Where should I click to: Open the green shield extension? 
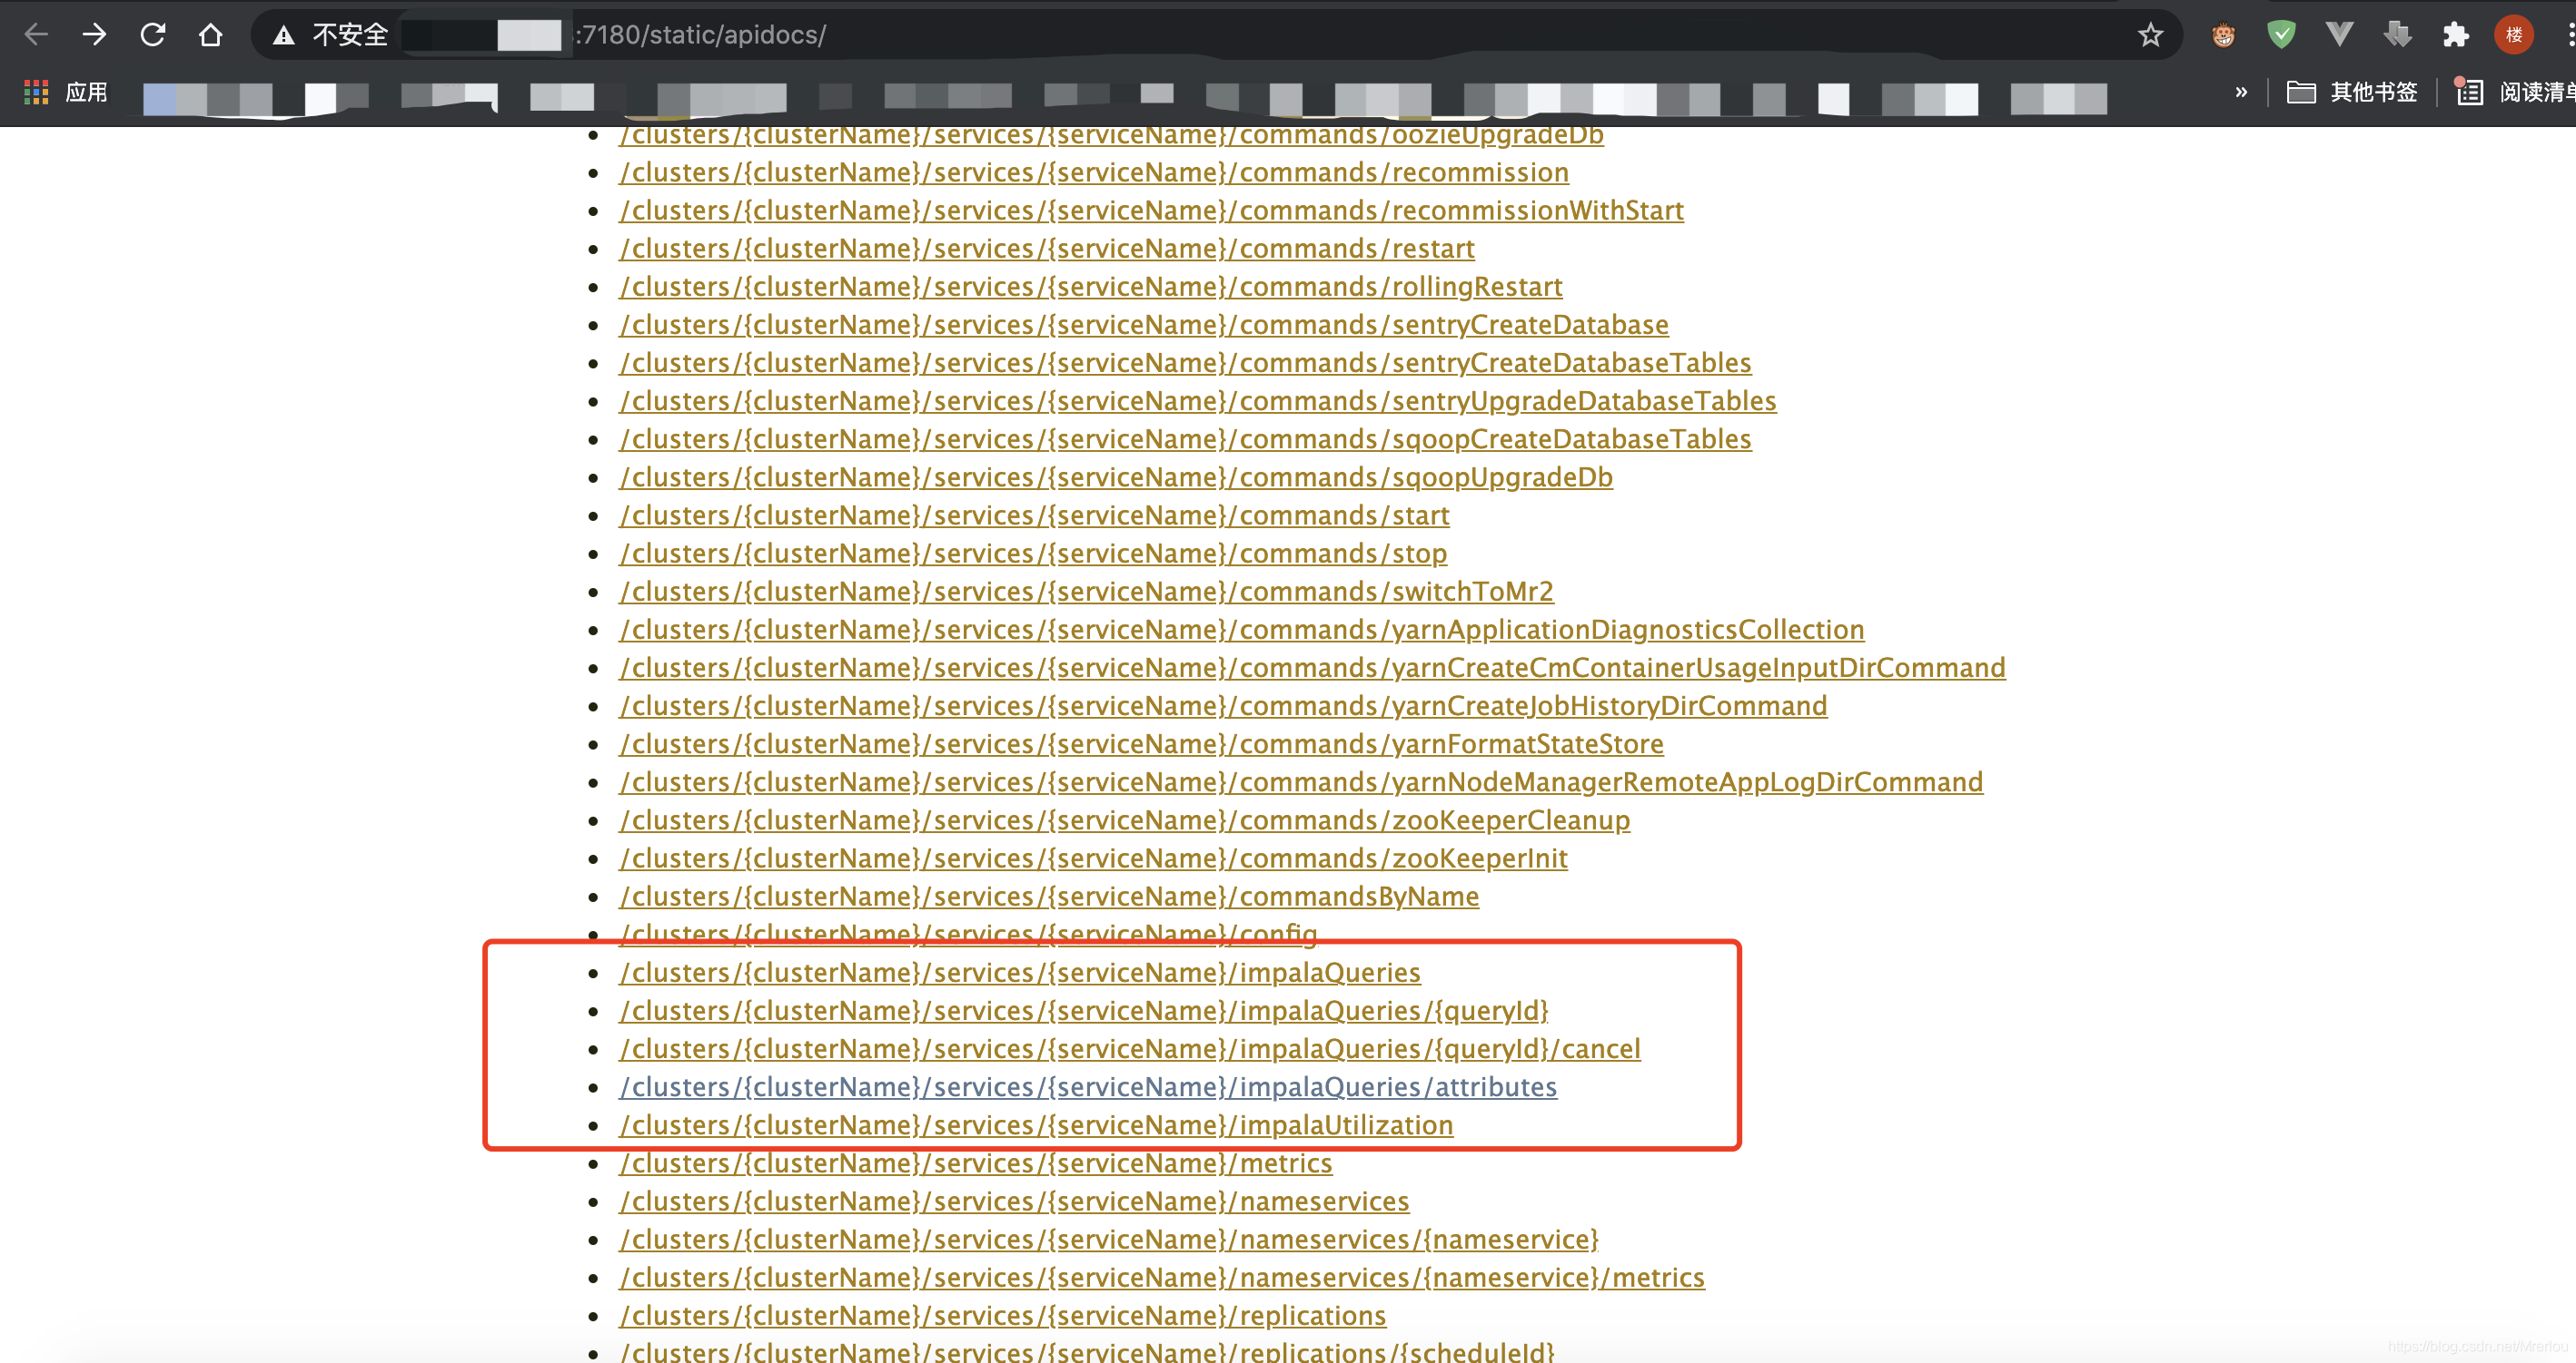coord(2281,36)
